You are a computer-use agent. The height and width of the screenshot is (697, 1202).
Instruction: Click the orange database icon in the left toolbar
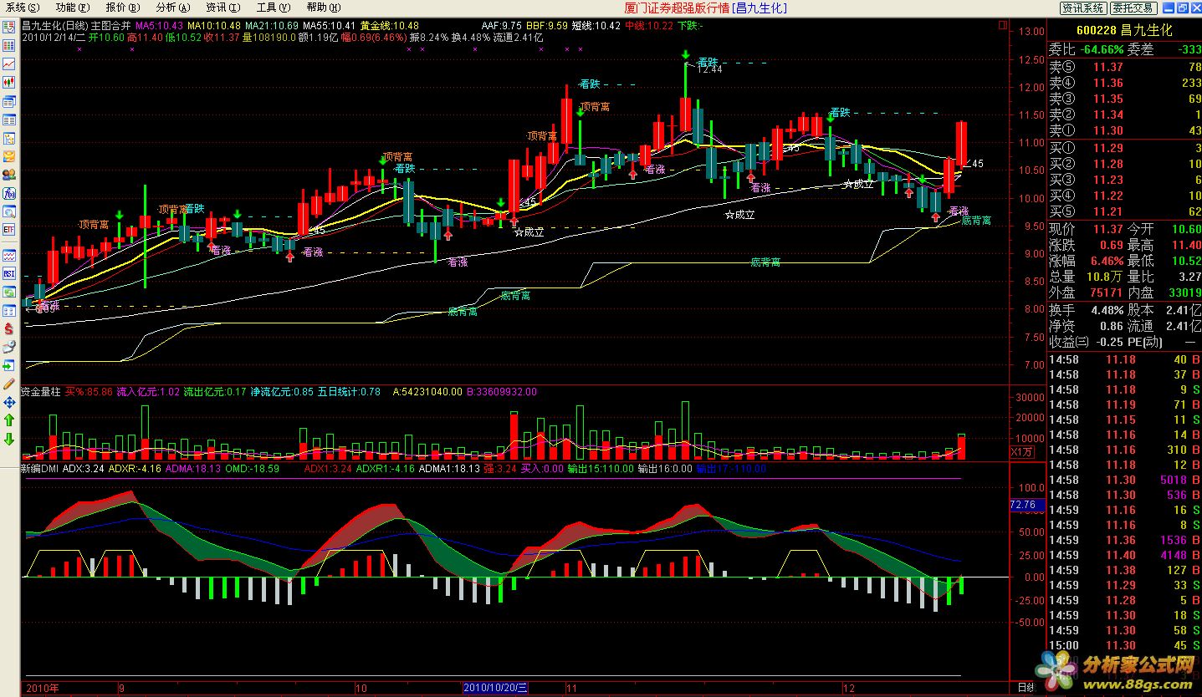[x=9, y=156]
